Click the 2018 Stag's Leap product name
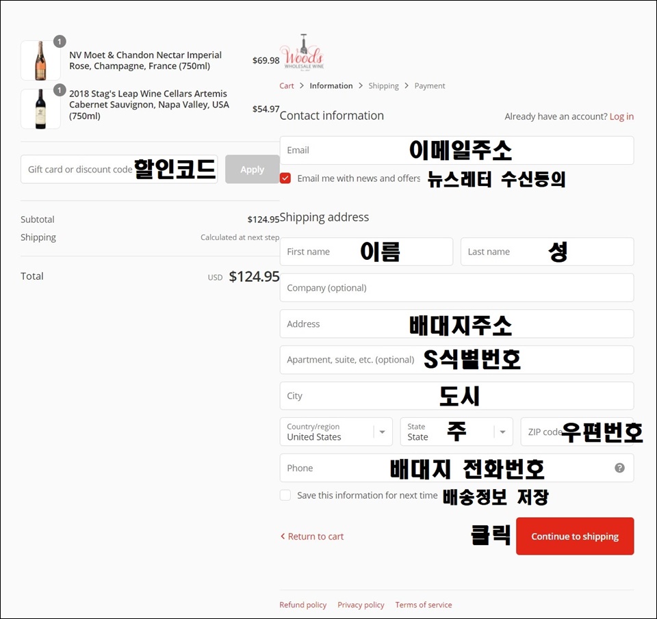The width and height of the screenshot is (657, 619). pos(149,105)
